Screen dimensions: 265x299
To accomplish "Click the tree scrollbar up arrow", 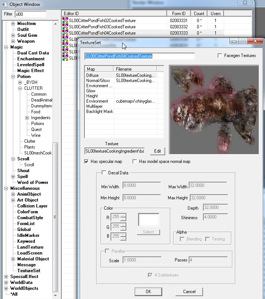I will pyautogui.click(x=55, y=24).
